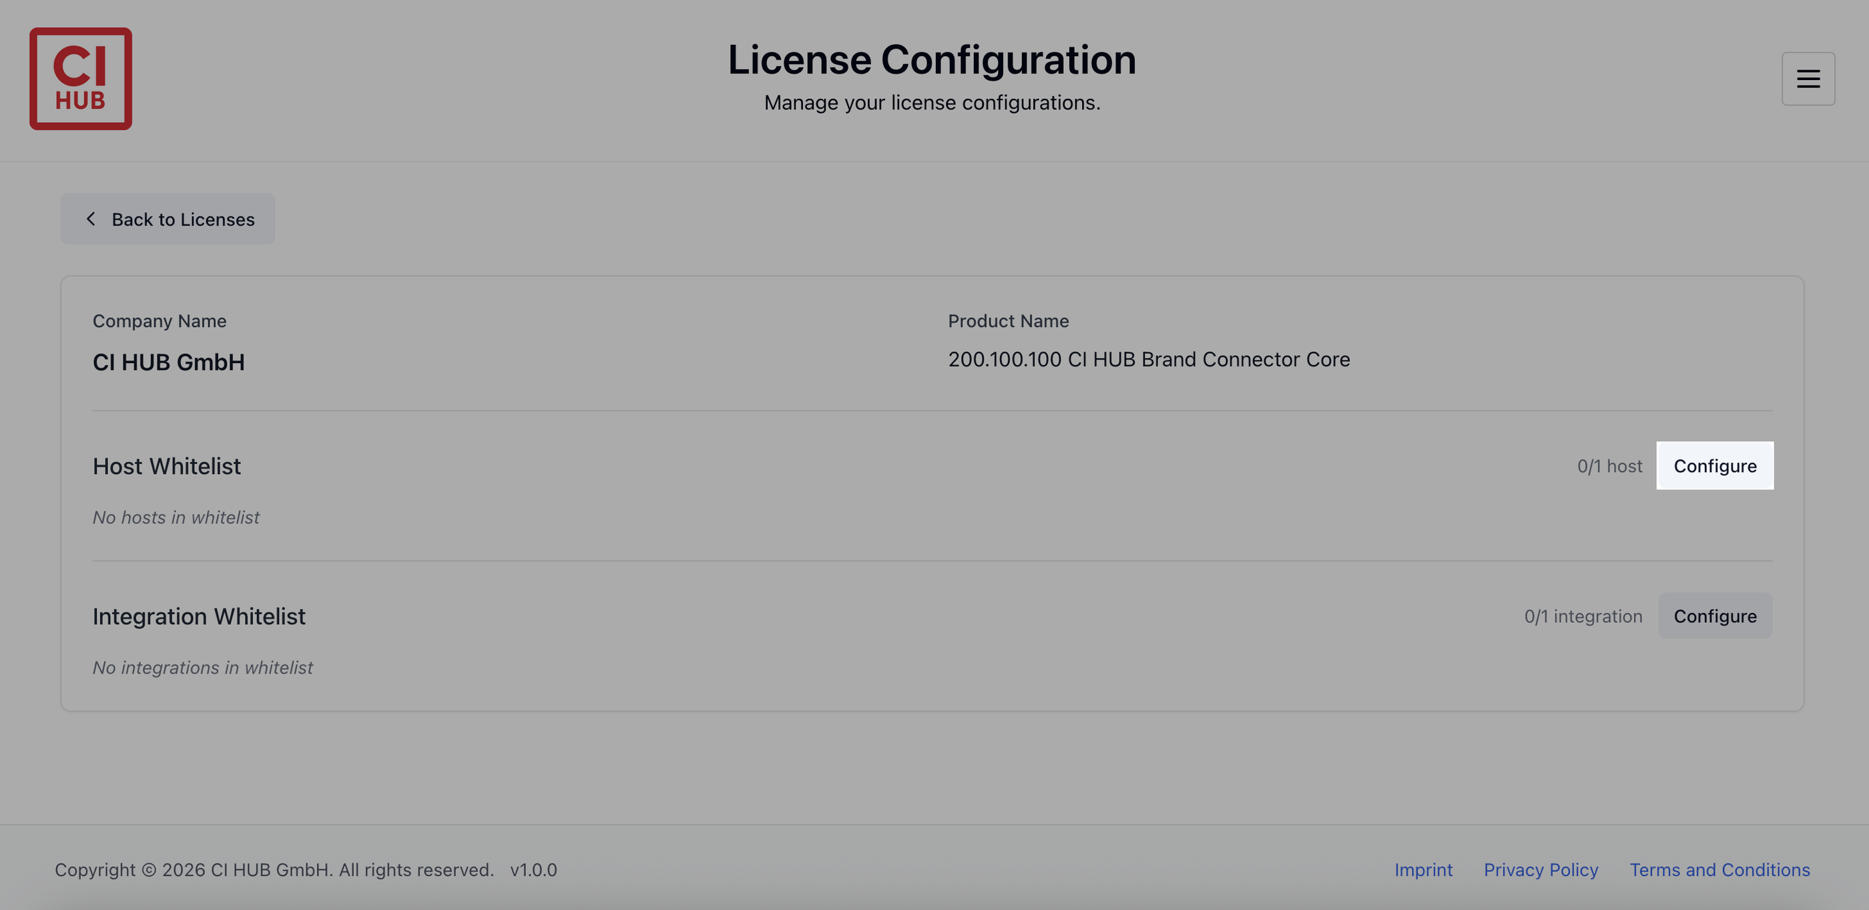Open the hamburger menu
This screenshot has height=910, width=1869.
[x=1808, y=78]
